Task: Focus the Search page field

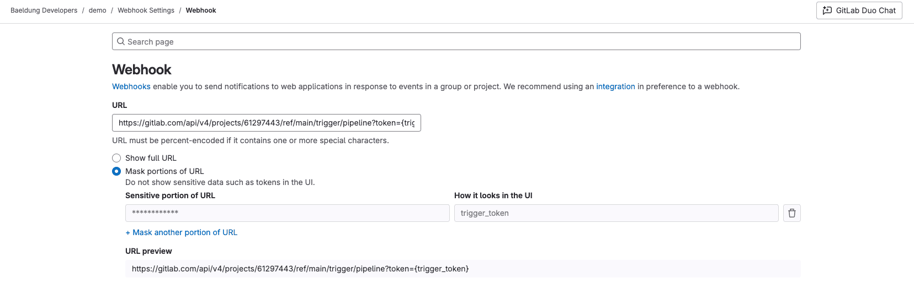Action: pyautogui.click(x=456, y=41)
